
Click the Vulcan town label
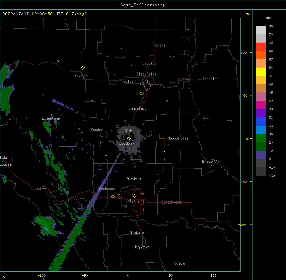click(x=180, y=263)
